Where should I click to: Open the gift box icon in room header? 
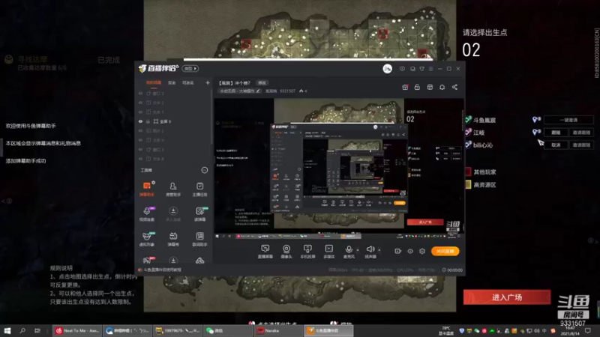tap(405, 87)
